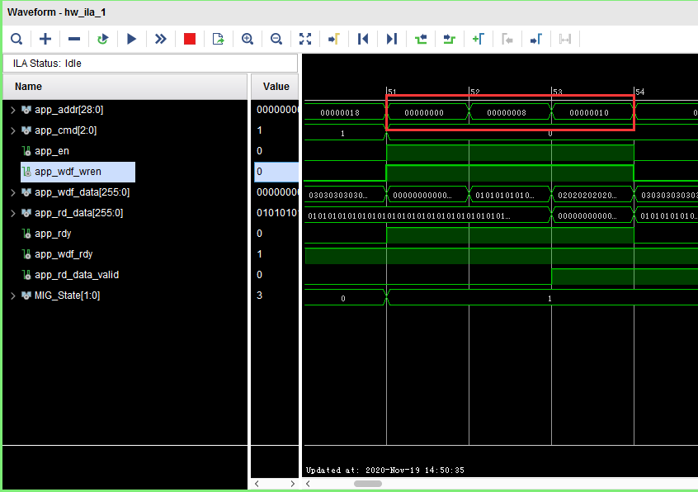Image resolution: width=698 pixels, height=492 pixels.
Task: Zoom in on the waveform
Action: click(x=248, y=39)
